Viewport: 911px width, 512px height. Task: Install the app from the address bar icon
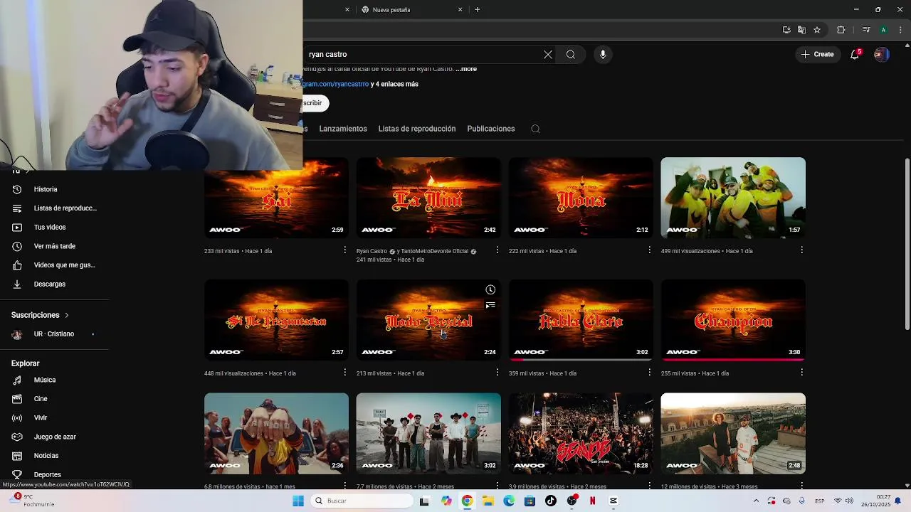coord(786,30)
